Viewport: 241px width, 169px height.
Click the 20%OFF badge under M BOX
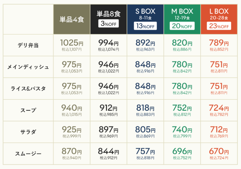pos(182,26)
